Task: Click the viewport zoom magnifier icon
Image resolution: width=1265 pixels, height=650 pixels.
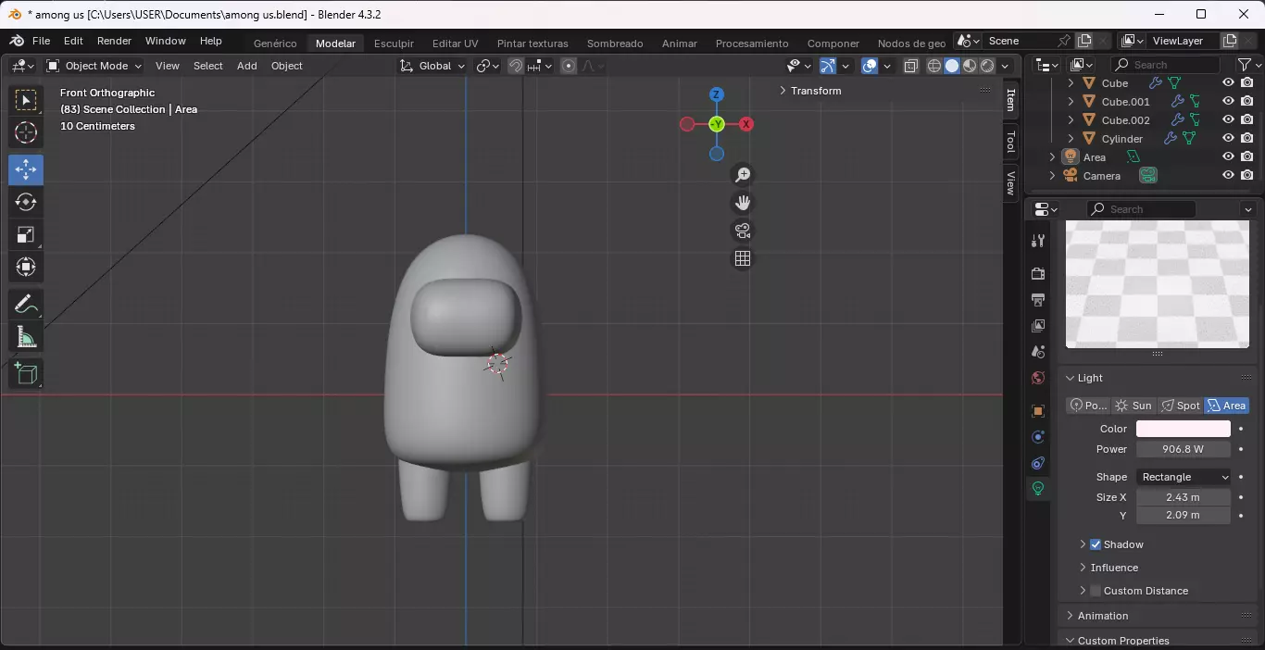Action: (x=743, y=175)
